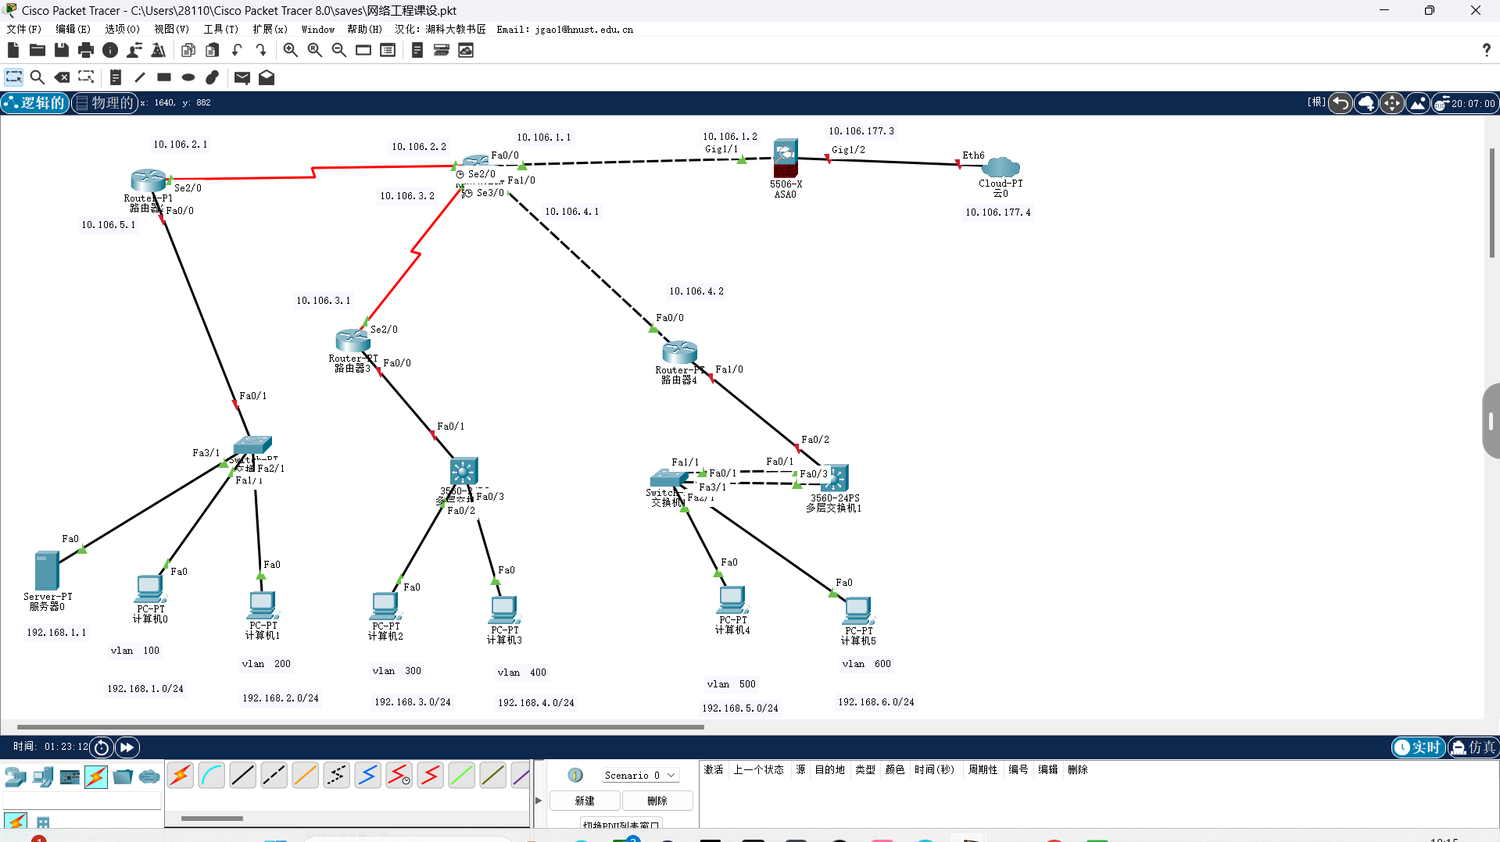Paste with the clipboard paste icon
The height and width of the screenshot is (842, 1500).
coord(213,50)
